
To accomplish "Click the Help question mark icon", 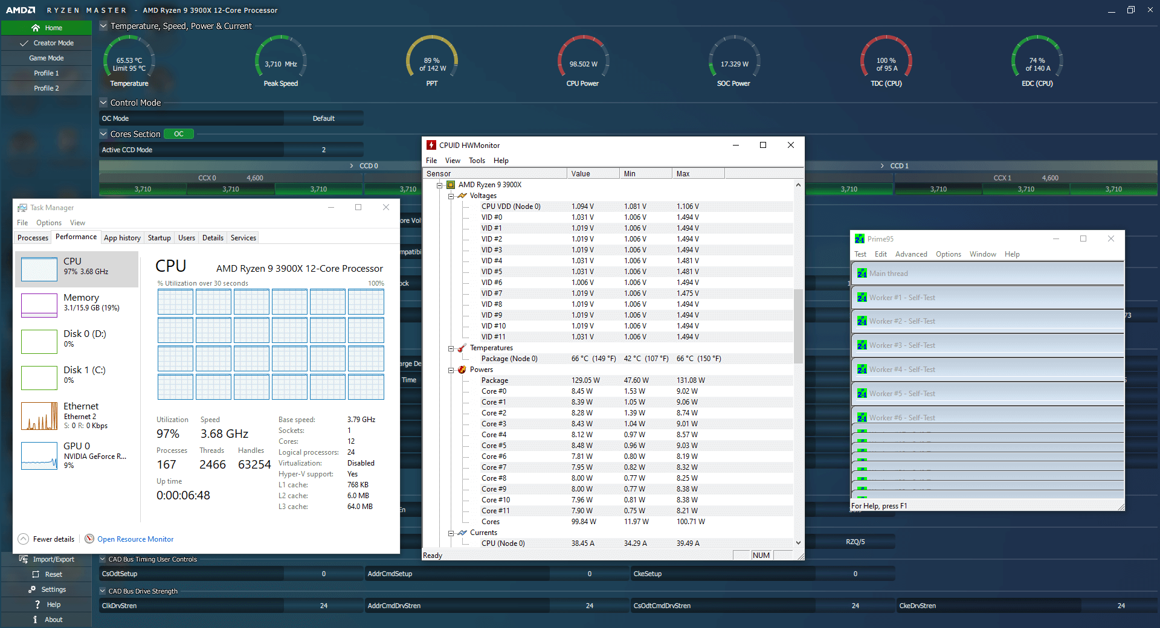I will tap(37, 604).
